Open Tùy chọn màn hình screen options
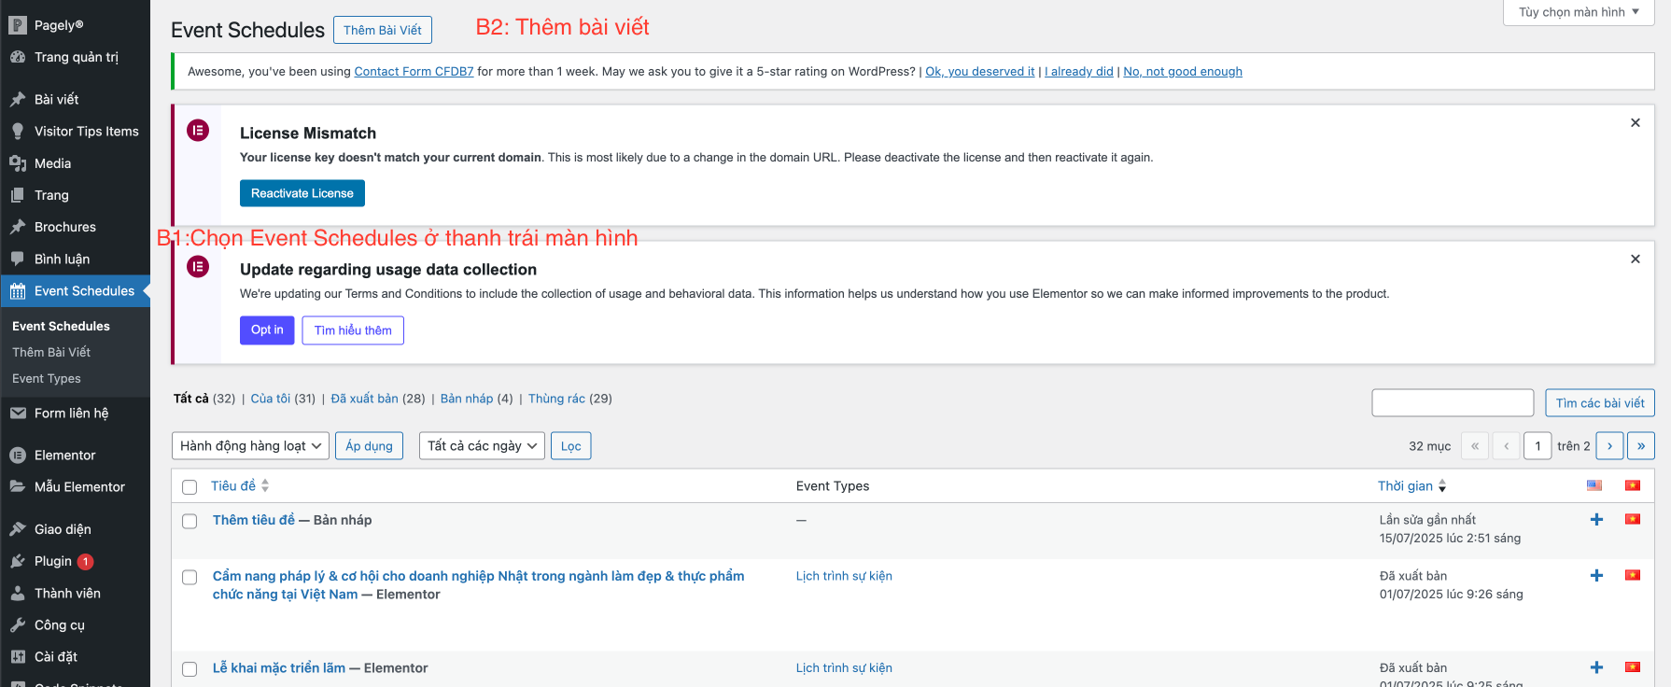 pos(1579,12)
